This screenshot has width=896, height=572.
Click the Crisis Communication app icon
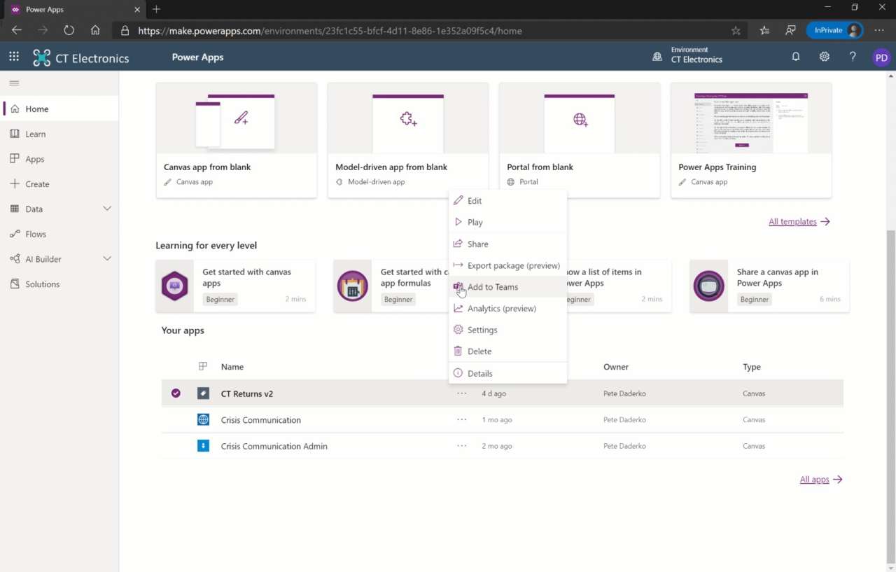(x=203, y=420)
